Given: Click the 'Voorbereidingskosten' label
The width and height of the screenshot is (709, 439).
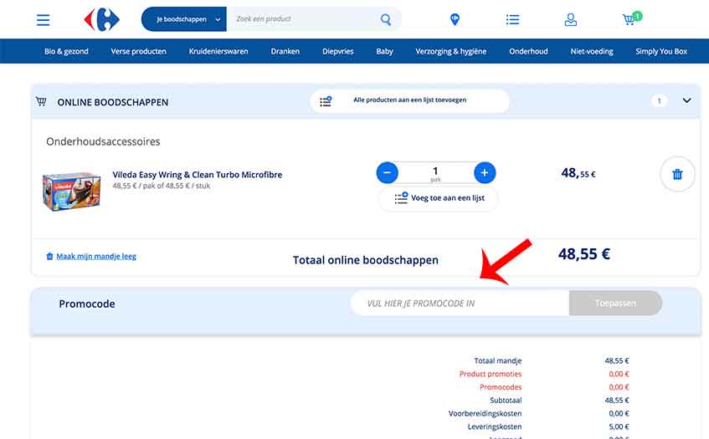Looking at the screenshot, I should (485, 413).
